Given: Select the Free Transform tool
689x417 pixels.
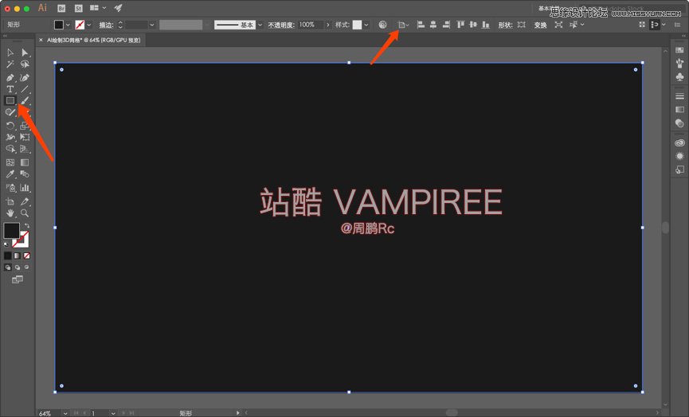Looking at the screenshot, I should 25,138.
